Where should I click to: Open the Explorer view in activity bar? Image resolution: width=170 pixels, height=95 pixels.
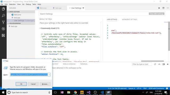click(x=3, y=9)
